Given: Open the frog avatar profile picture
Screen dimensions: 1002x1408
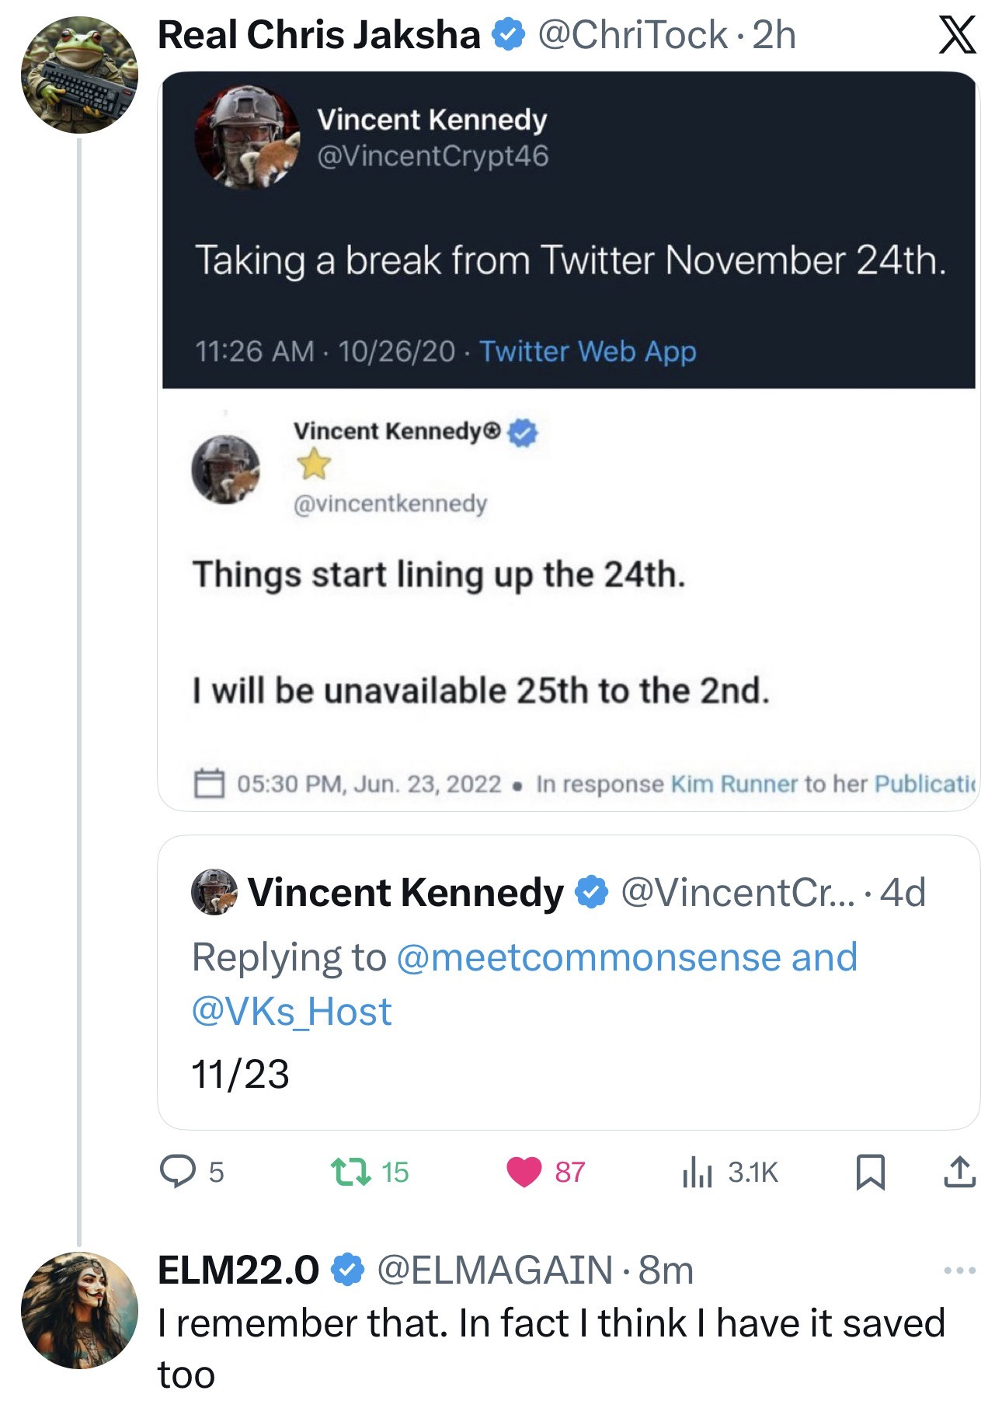Looking at the screenshot, I should pos(79,75).
